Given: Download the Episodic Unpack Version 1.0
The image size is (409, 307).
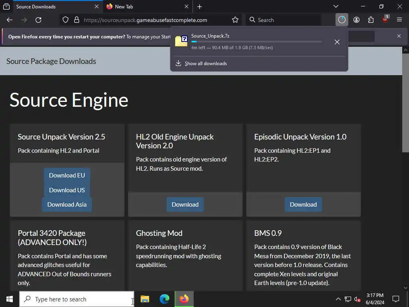Looking at the screenshot, I should [x=304, y=204].
